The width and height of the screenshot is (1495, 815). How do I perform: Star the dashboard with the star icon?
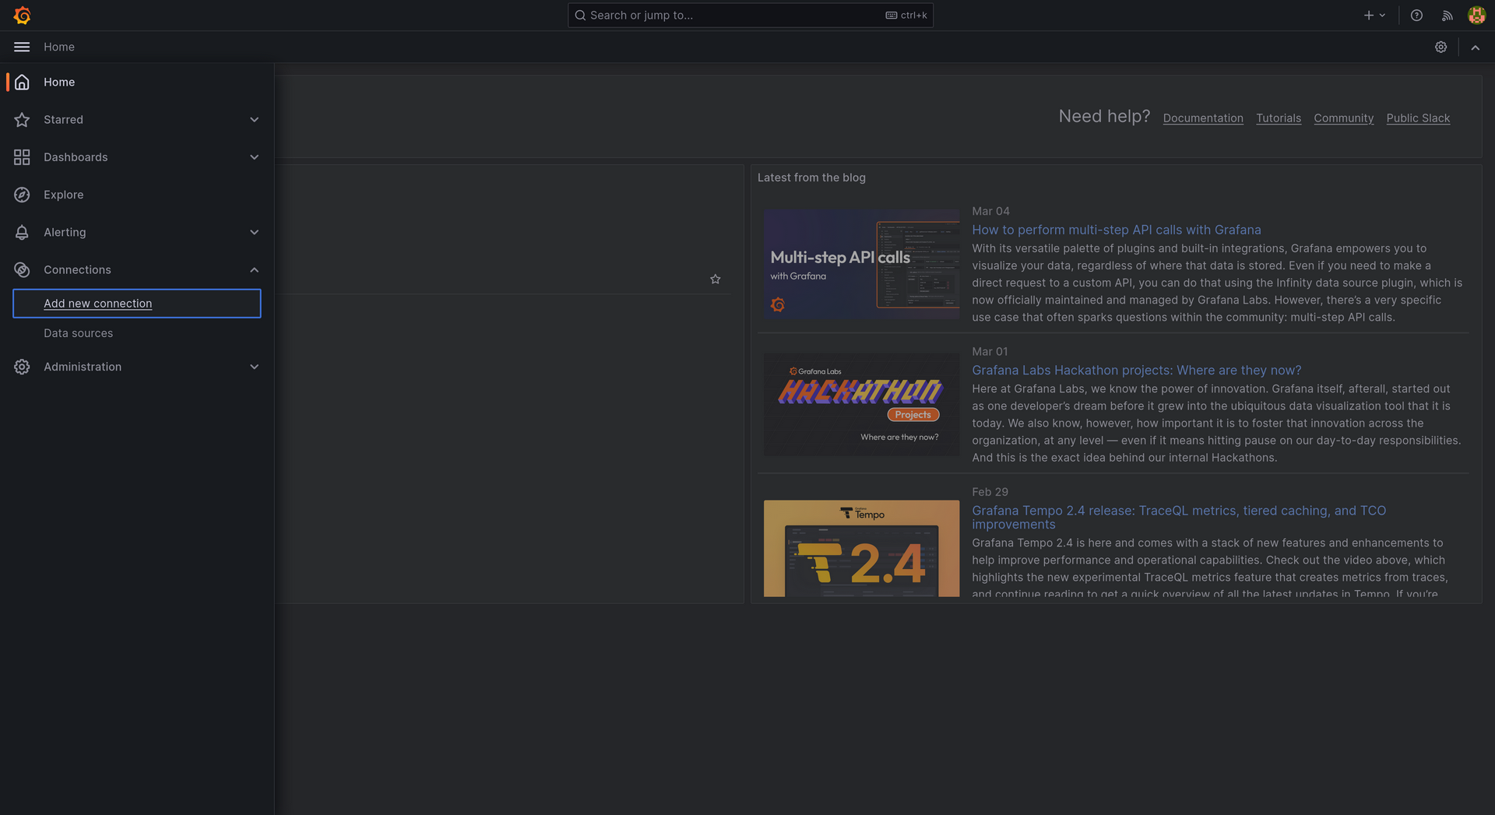click(x=715, y=279)
